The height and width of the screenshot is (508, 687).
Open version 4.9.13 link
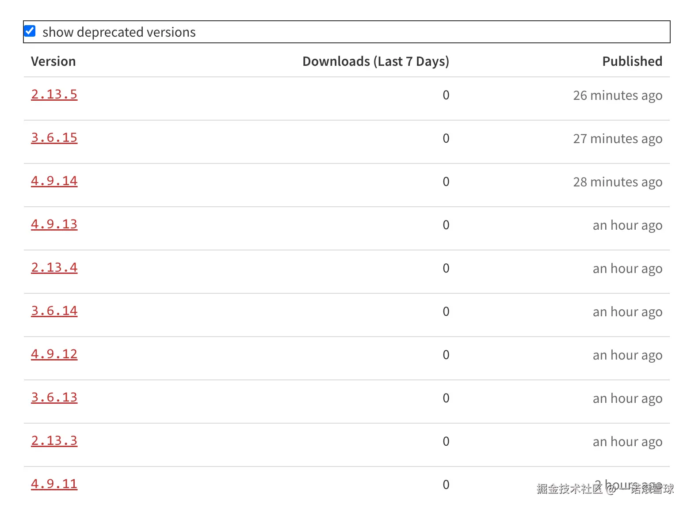coord(54,224)
